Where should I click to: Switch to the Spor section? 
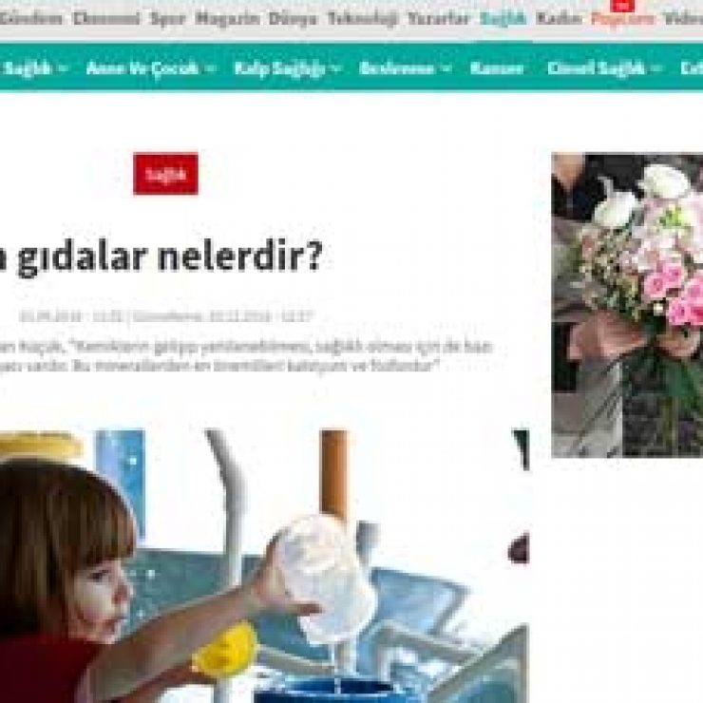pos(168,19)
